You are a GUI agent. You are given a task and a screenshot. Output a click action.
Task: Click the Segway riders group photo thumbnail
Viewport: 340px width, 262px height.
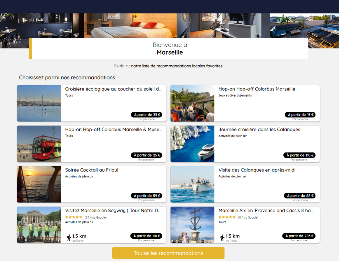tap(39, 225)
